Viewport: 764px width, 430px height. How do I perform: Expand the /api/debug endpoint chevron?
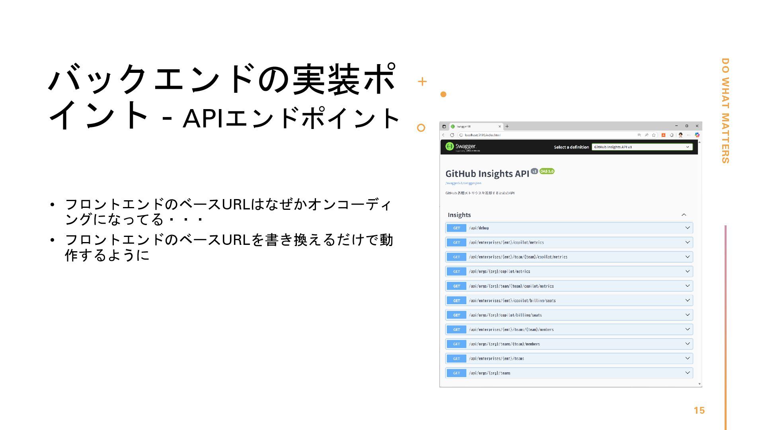pyautogui.click(x=687, y=228)
